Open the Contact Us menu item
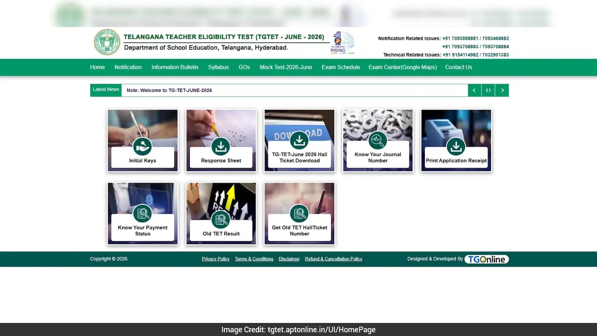Screen dimensions: 597x336 coord(458,67)
